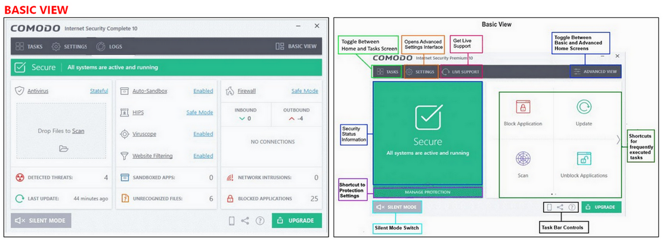Click the Antivirus shield icon

19,91
